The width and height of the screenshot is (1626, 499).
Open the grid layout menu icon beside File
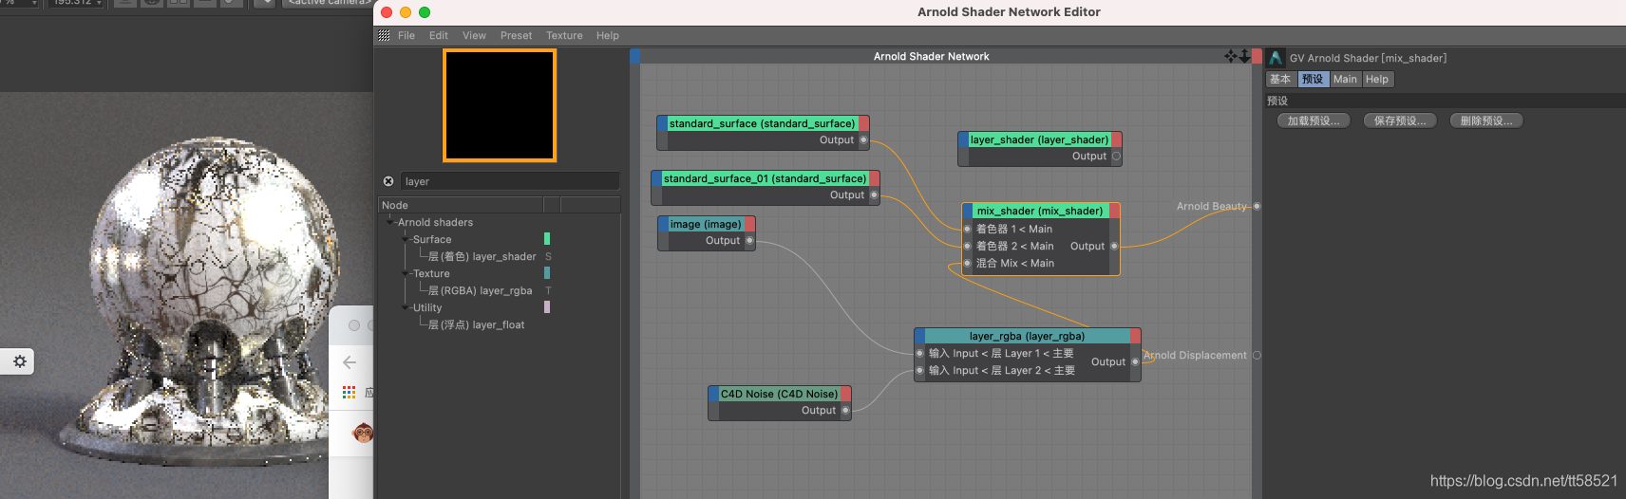384,35
